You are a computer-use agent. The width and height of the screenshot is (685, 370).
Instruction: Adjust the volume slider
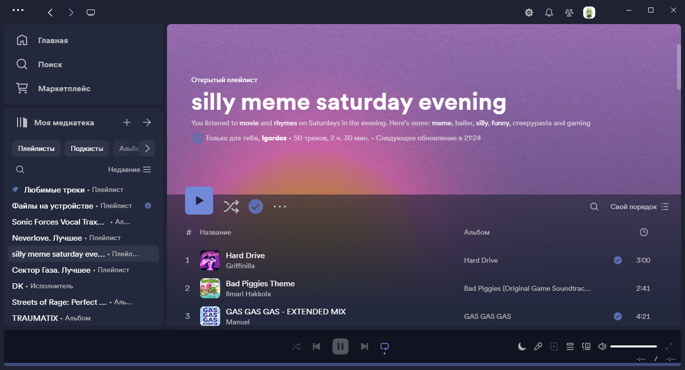point(633,346)
